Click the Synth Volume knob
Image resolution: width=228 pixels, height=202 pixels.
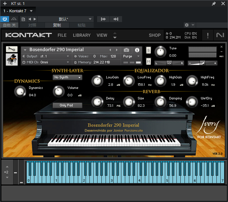(59, 92)
